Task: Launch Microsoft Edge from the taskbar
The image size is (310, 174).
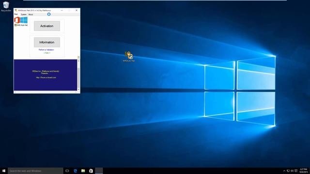Action: click(75, 171)
